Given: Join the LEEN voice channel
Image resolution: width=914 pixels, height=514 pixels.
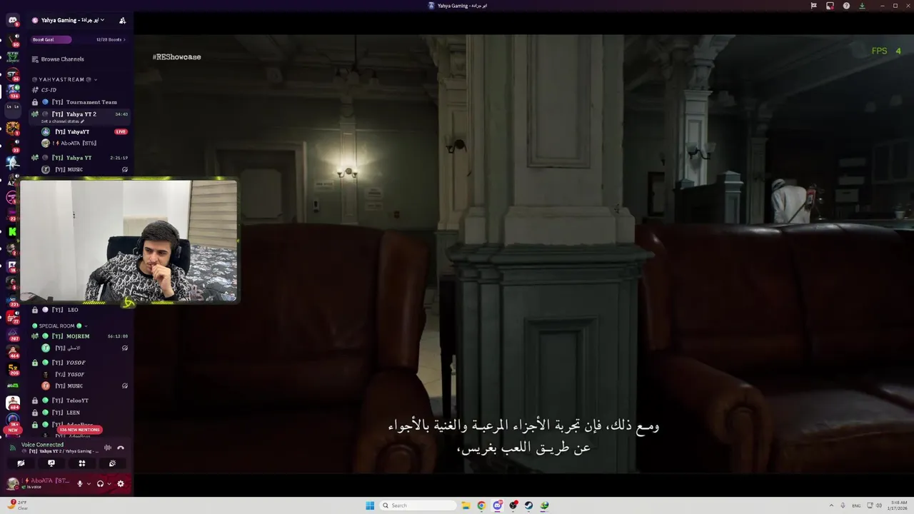Looking at the screenshot, I should [x=79, y=413].
